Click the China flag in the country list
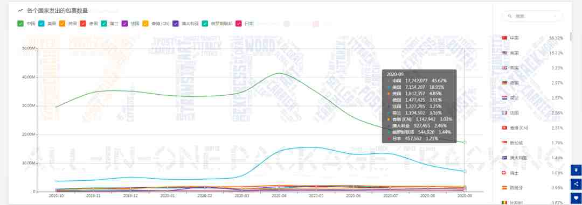 [x=504, y=38]
